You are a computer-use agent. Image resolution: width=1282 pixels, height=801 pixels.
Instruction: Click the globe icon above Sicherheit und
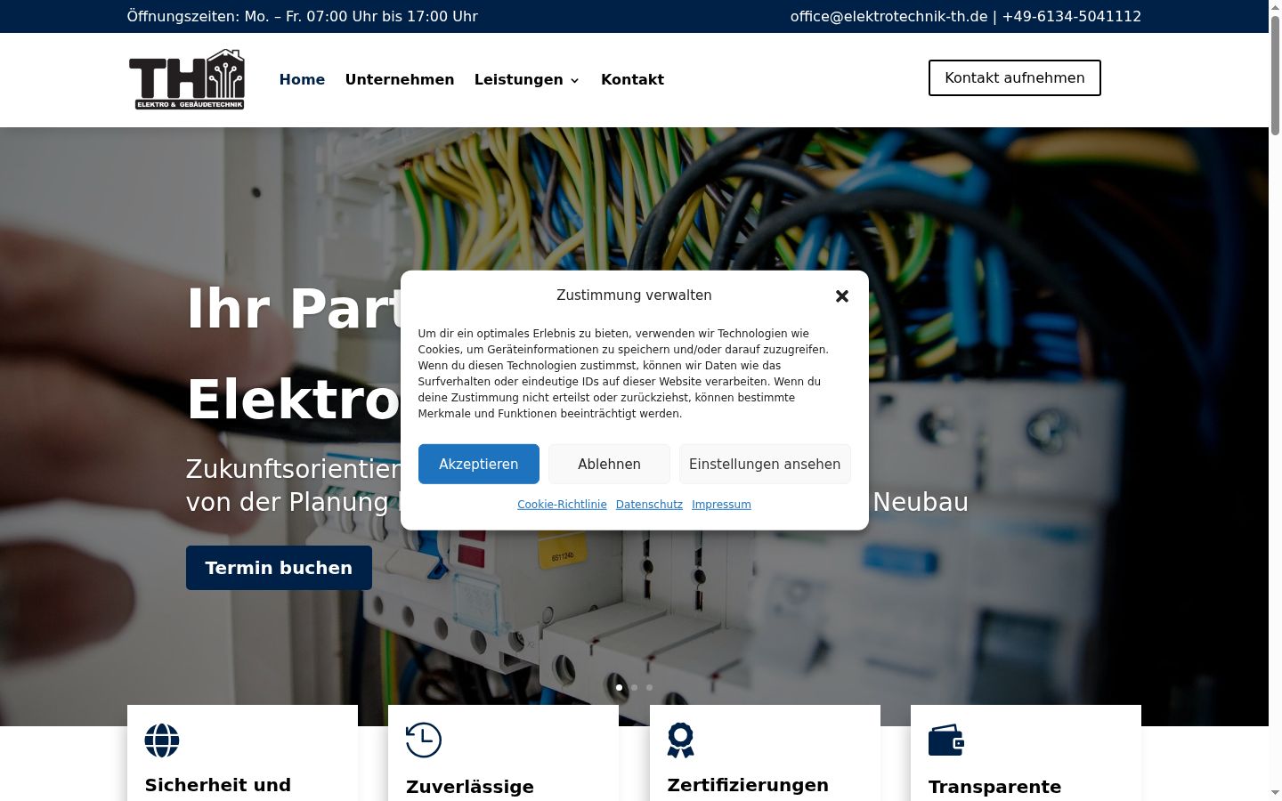(x=162, y=740)
